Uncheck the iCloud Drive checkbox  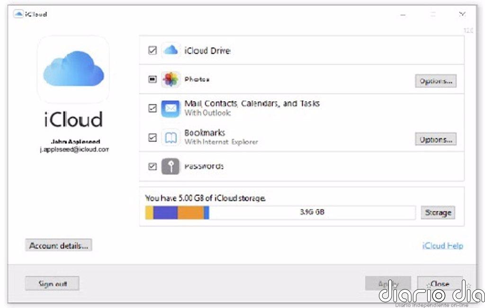pyautogui.click(x=153, y=50)
